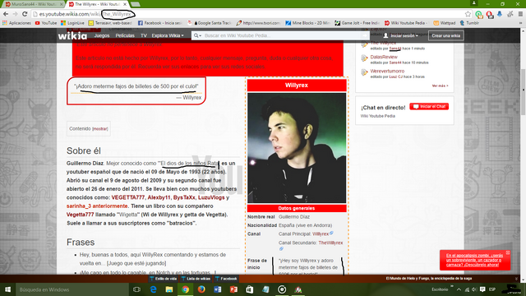Open the Juegos menu
Viewport: 526px width, 296px height.
pyautogui.click(x=102, y=35)
